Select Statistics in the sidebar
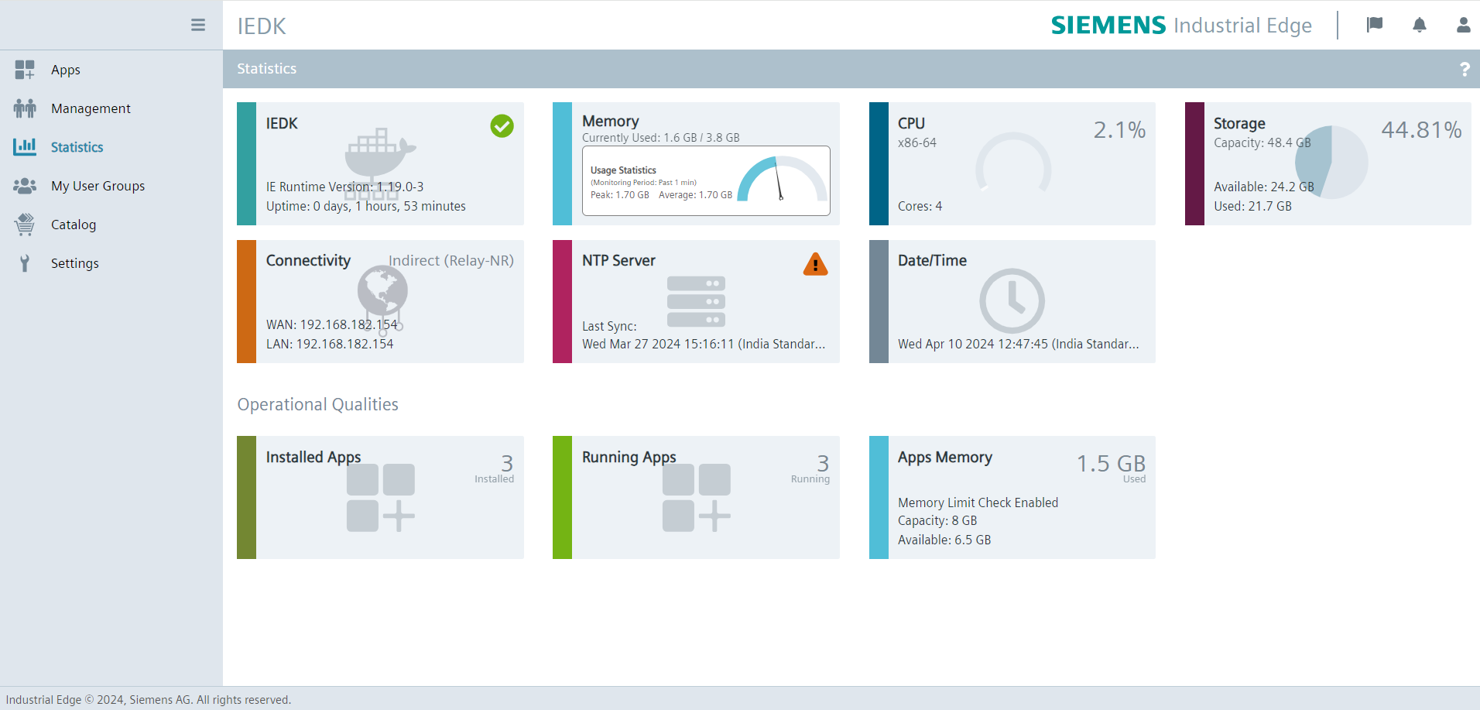The height and width of the screenshot is (710, 1480). [77, 147]
